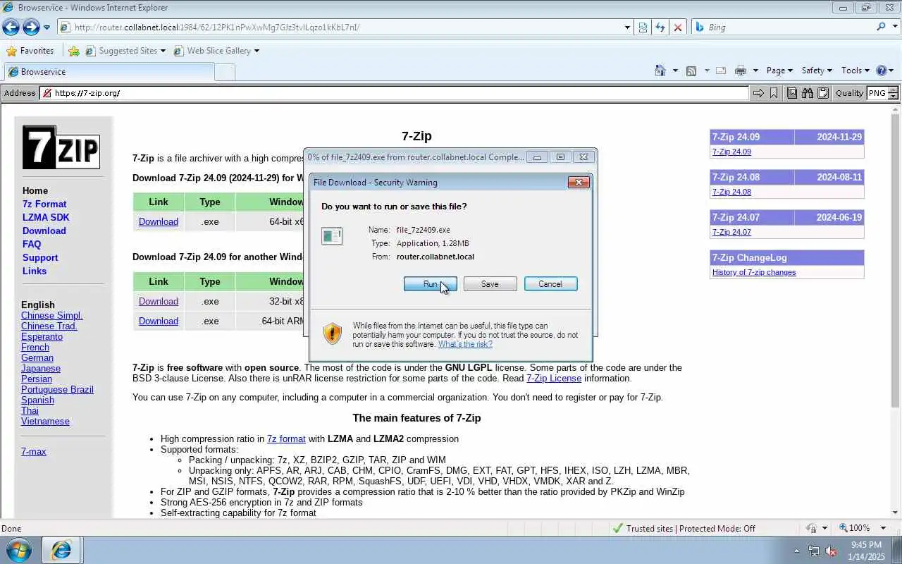Image resolution: width=902 pixels, height=564 pixels.
Task: Click the Browservice bookmark icon
Action: click(774, 93)
